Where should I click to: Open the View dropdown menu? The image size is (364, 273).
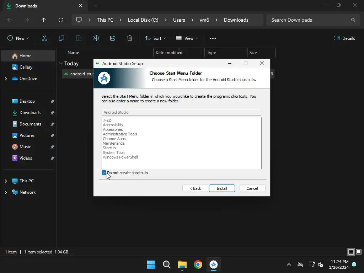[187, 38]
